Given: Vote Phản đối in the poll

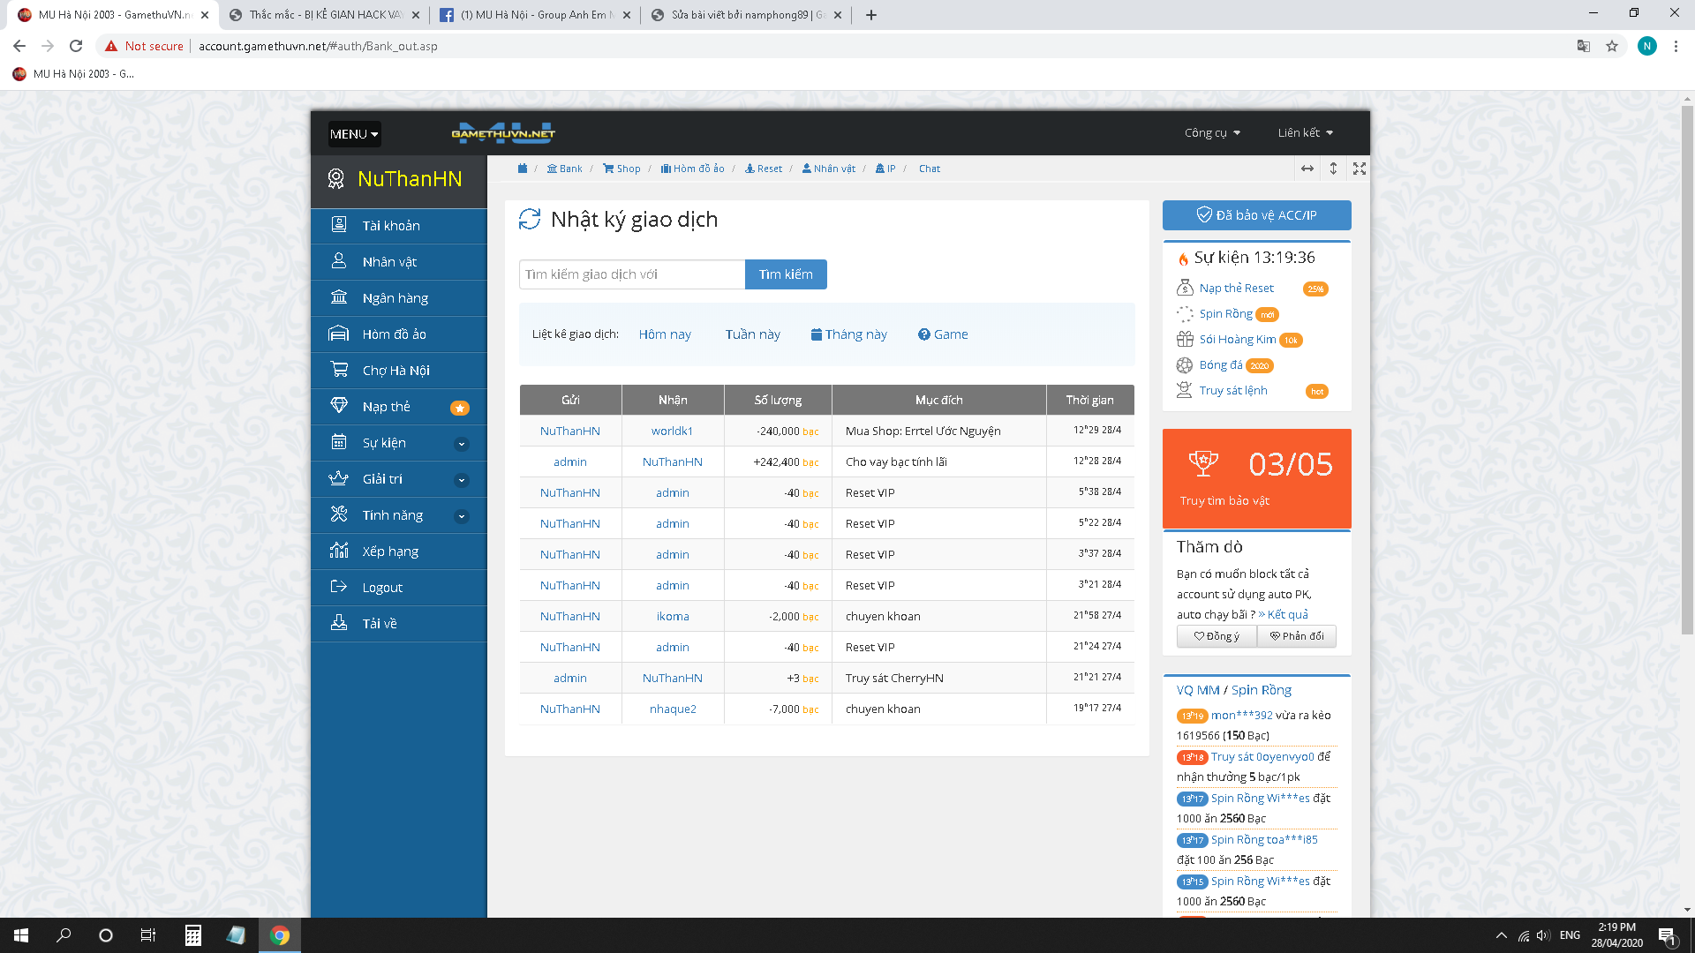Looking at the screenshot, I should click(1296, 636).
